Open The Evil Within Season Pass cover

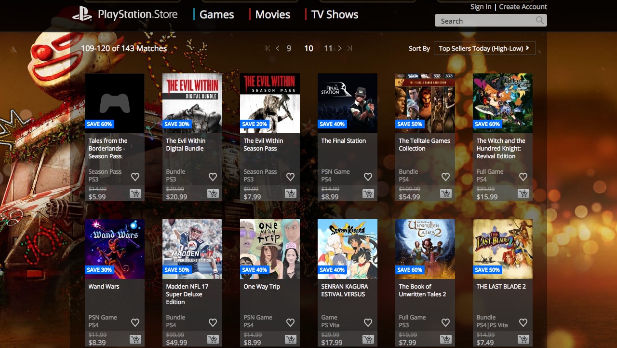tap(270, 103)
